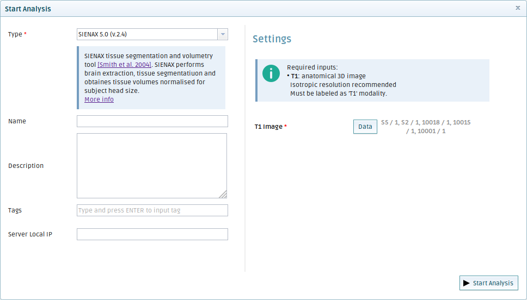Click the Tags input field
527x300 pixels.
152,210
